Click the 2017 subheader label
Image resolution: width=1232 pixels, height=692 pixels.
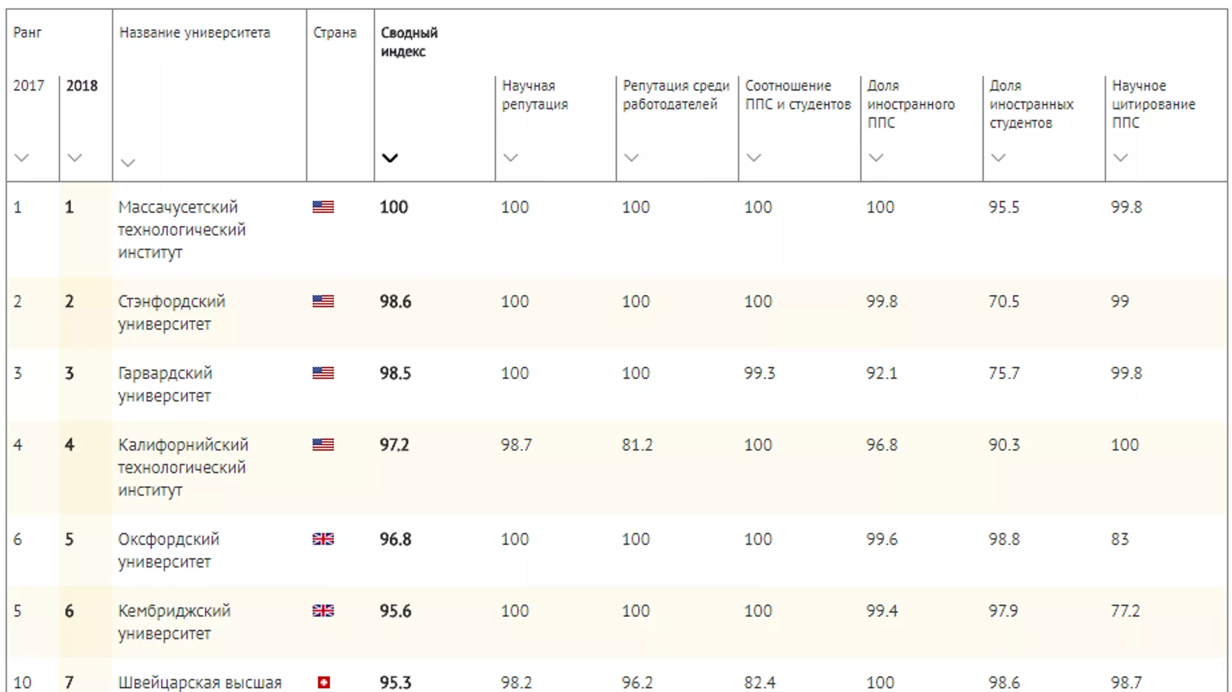[29, 86]
